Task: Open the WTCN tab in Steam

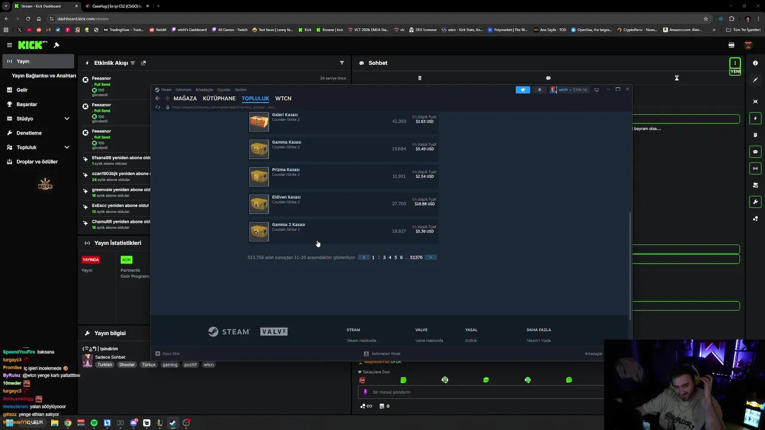Action: coord(283,99)
